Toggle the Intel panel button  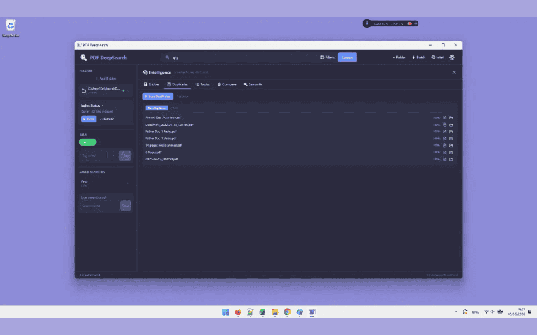(x=437, y=58)
